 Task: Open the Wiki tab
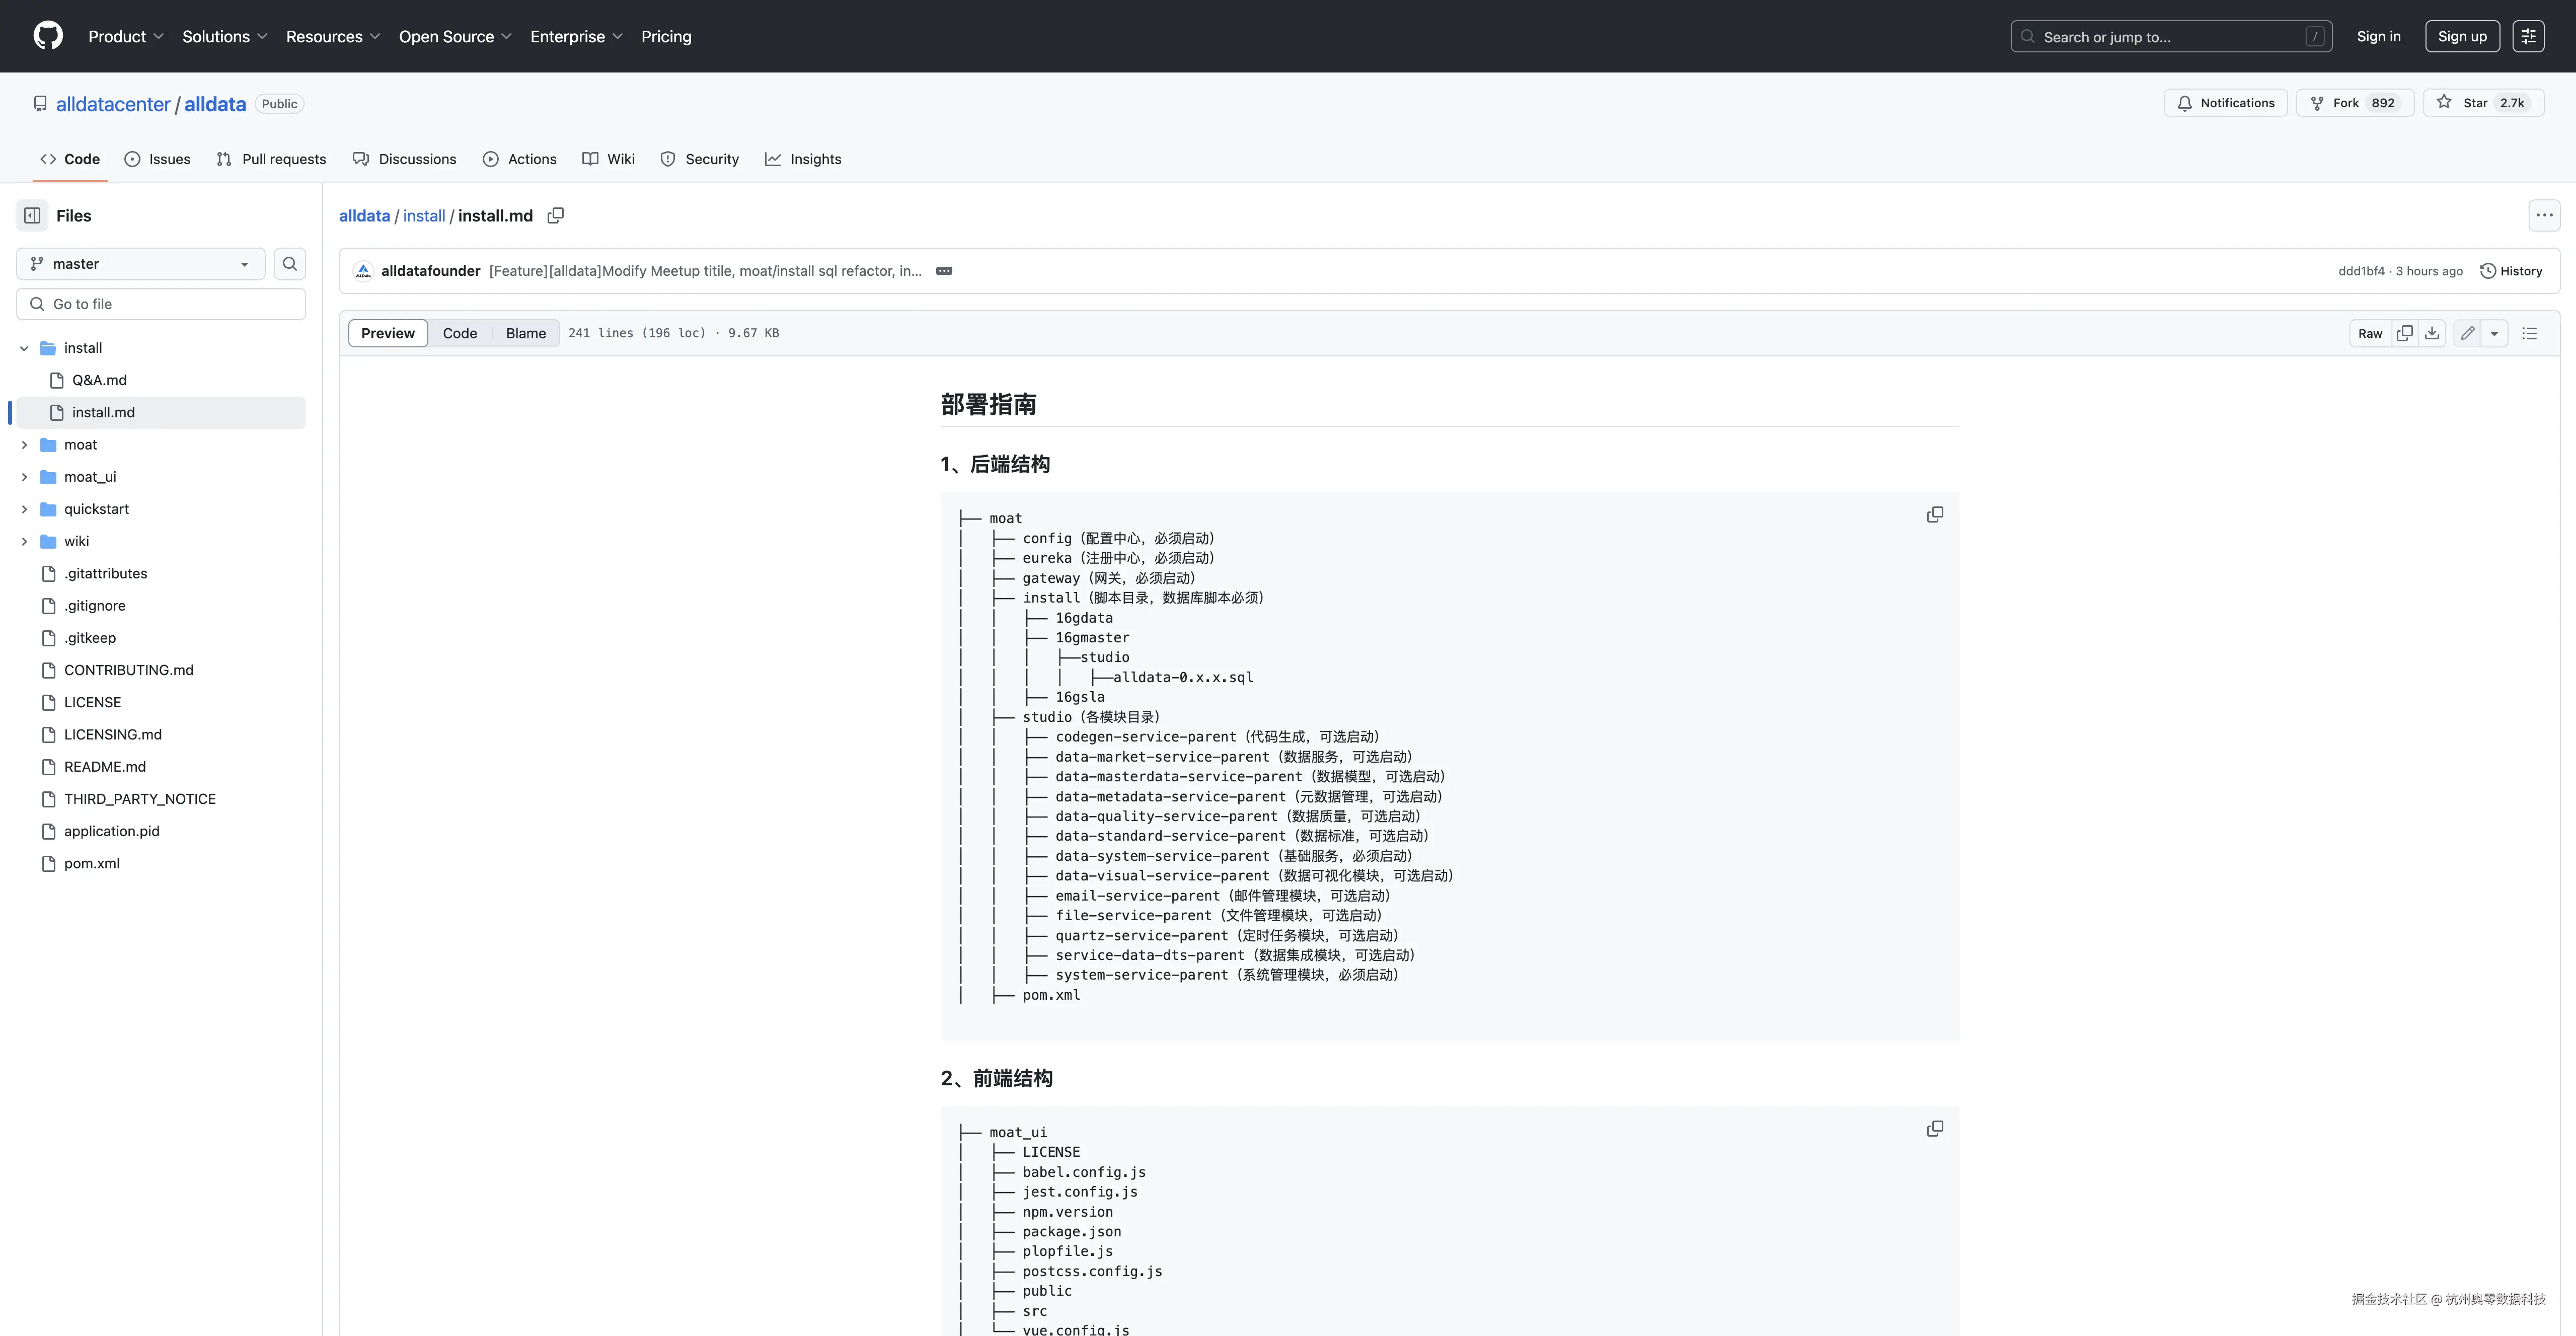pos(609,159)
